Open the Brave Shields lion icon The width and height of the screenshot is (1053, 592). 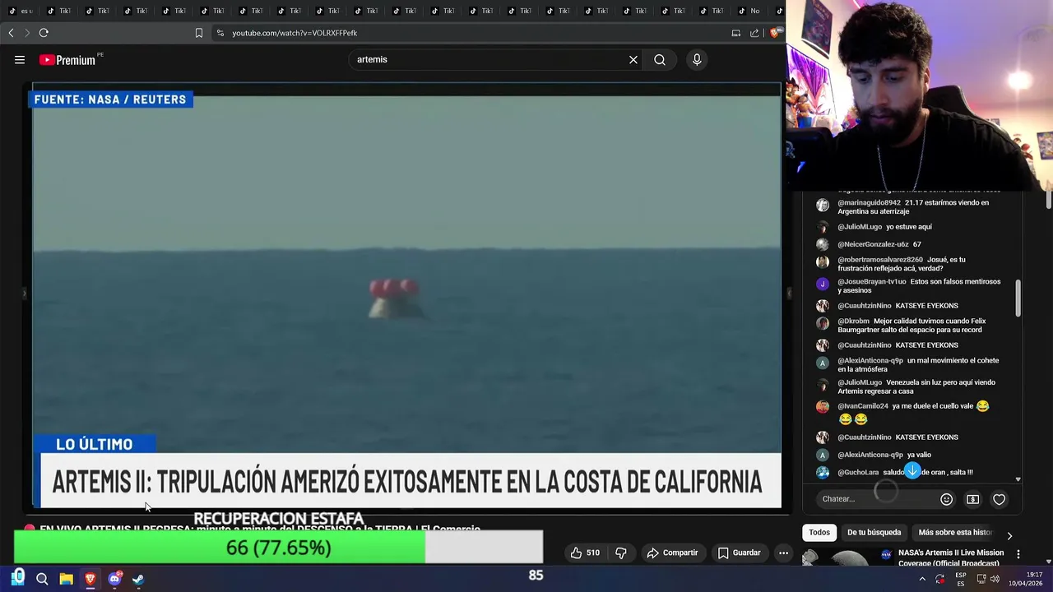(774, 33)
